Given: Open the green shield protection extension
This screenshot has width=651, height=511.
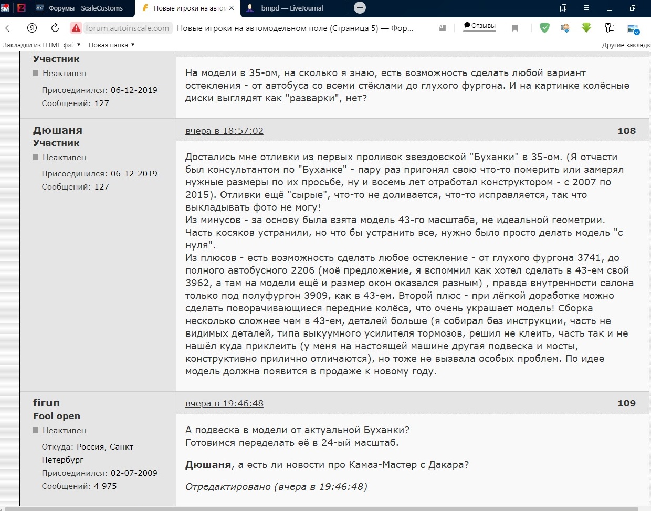Looking at the screenshot, I should pos(544,28).
